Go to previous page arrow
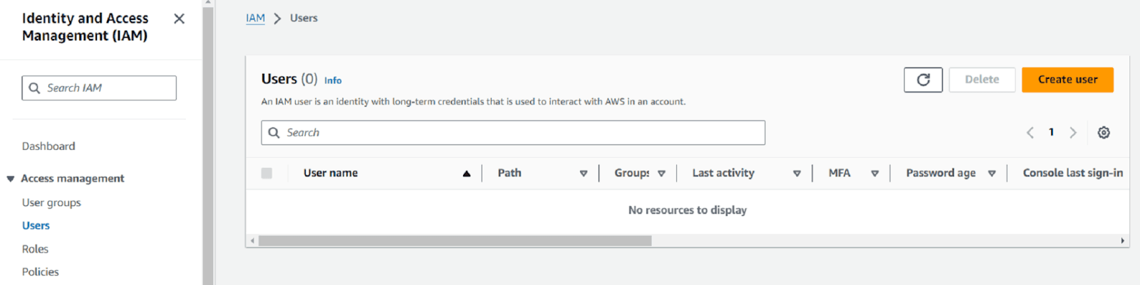This screenshot has width=1140, height=285. pyautogui.click(x=1030, y=133)
